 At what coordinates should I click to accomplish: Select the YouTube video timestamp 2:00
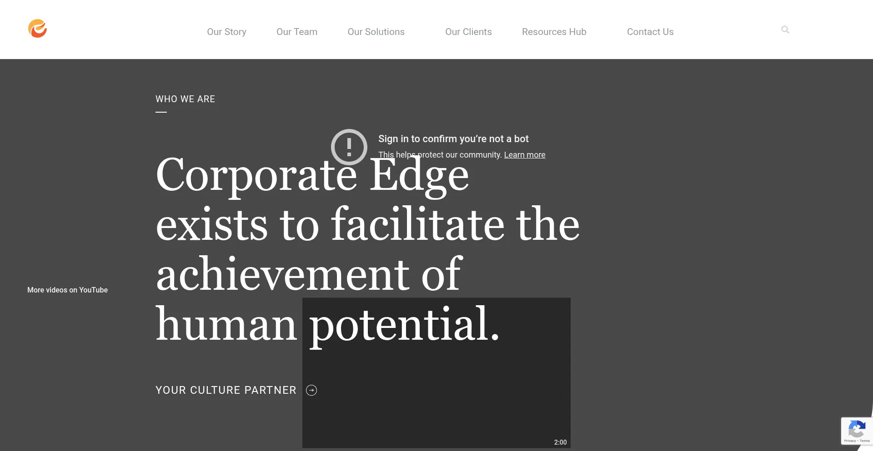click(x=560, y=442)
